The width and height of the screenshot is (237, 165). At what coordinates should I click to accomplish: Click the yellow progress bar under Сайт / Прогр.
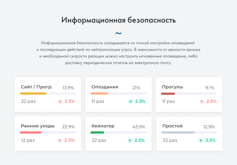click(x=33, y=93)
